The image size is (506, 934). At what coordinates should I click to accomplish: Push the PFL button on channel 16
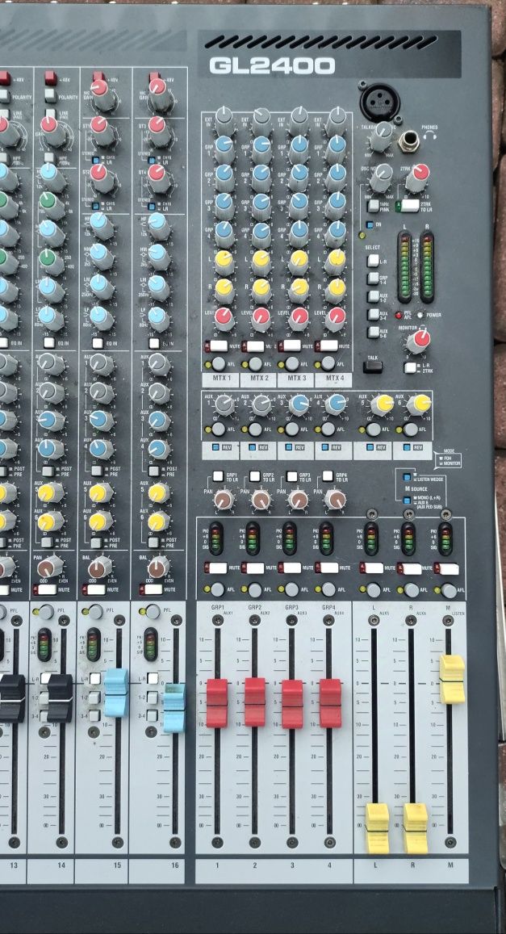click(x=153, y=611)
